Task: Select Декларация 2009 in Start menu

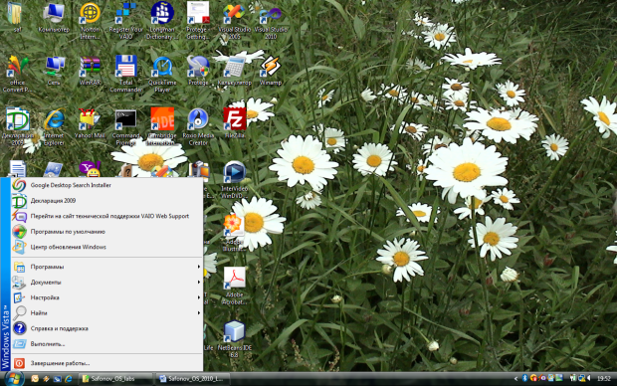Action: 107,201
